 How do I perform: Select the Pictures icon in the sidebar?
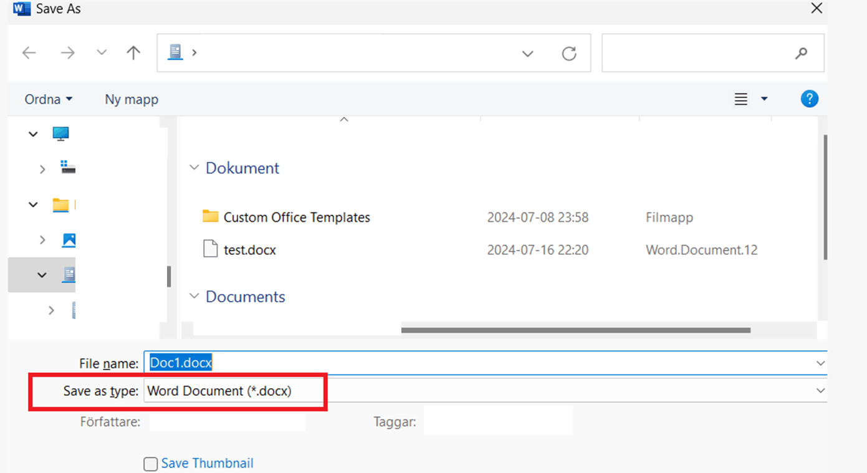coord(69,239)
